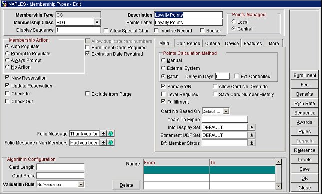This screenshot has width=322, height=194.
Task: Switch to the Calc Period tab
Action: tap(188, 43)
